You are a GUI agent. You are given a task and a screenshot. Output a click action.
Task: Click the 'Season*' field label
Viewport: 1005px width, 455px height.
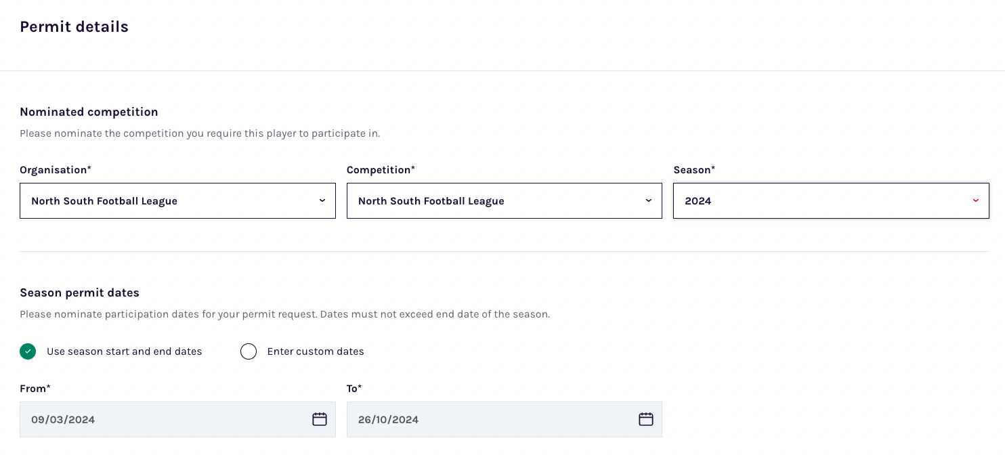pos(694,170)
